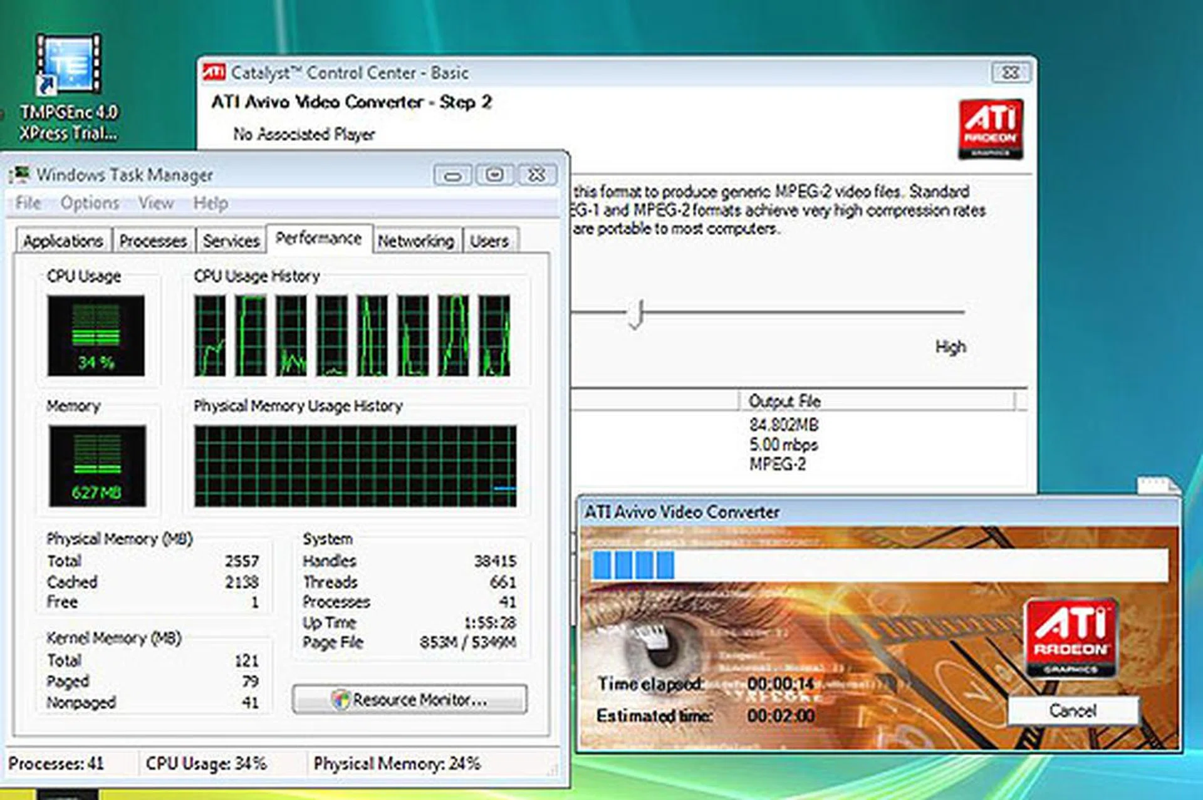The height and width of the screenshot is (800, 1203).
Task: Click the Physical Memory Usage History graph
Action: pos(355,466)
